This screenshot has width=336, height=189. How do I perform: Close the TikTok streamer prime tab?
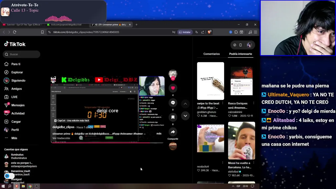[129, 24]
